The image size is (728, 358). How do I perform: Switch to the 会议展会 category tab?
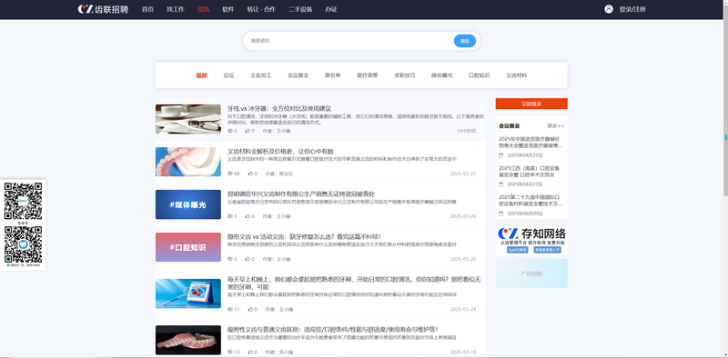coord(298,75)
